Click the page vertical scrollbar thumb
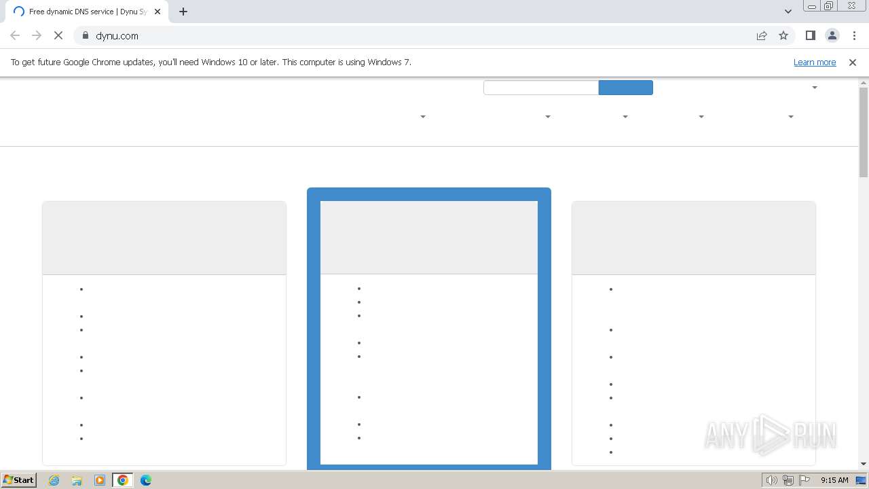The height and width of the screenshot is (489, 869). pos(864,132)
